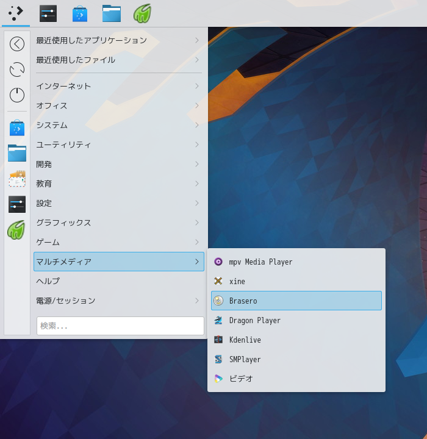427x439 pixels.
Task: Expand ユーティリティ submenu arrow
Action: coord(197,145)
